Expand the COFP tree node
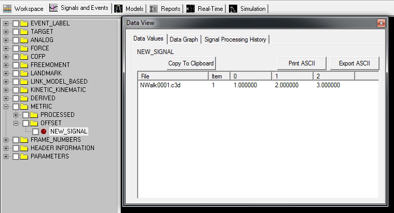This screenshot has height=213, width=394. point(6,57)
